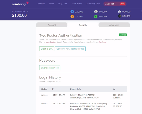Open the click here 2FA link
The width and height of the screenshot is (142, 114).
[x=102, y=42]
